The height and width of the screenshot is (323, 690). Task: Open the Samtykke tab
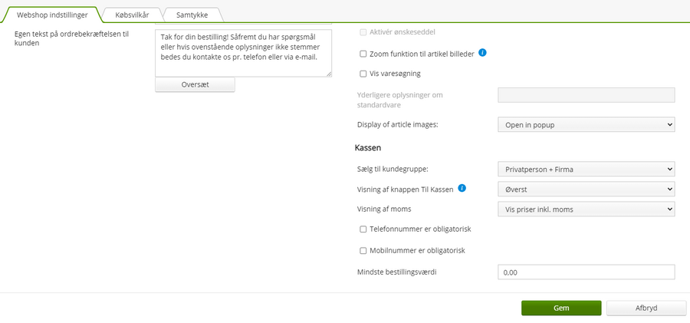pyautogui.click(x=192, y=15)
